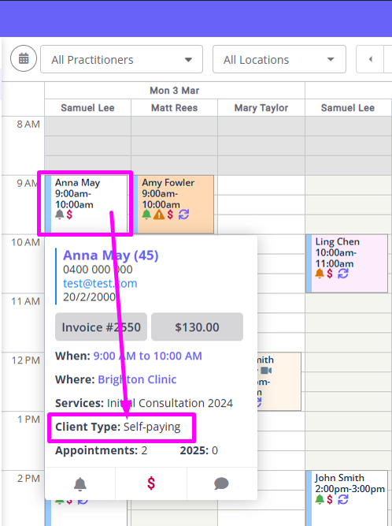Open the chat bubble icon in popup

(221, 483)
